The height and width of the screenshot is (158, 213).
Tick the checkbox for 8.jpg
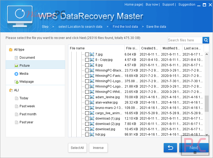pos(87,65)
